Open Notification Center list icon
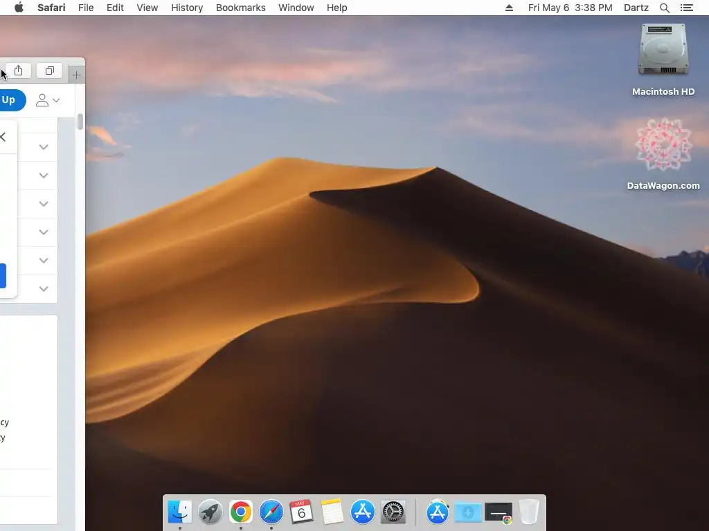This screenshot has width=709, height=531. [687, 8]
